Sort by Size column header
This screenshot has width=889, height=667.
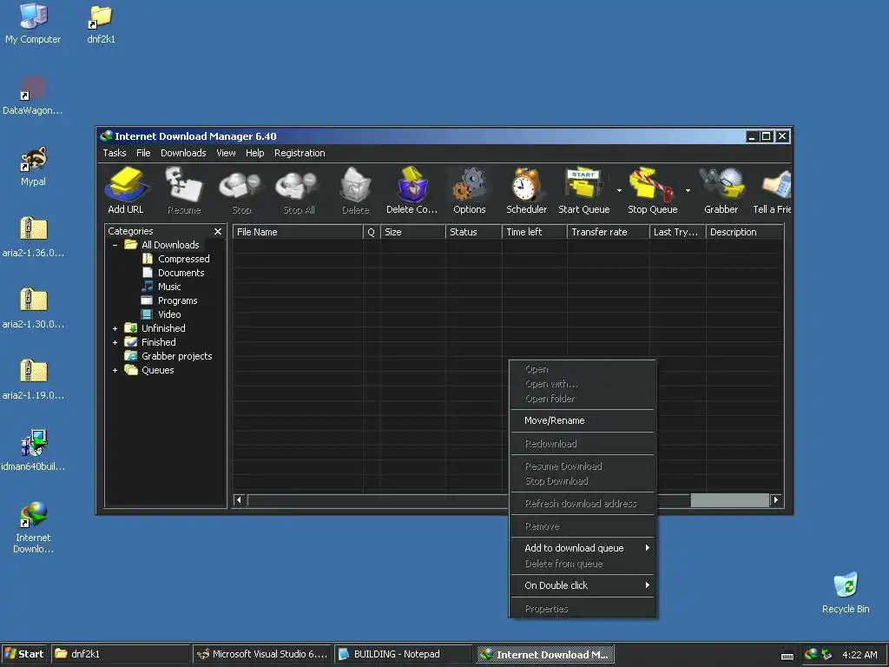[412, 232]
